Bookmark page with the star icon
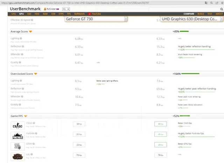 (222, 3)
